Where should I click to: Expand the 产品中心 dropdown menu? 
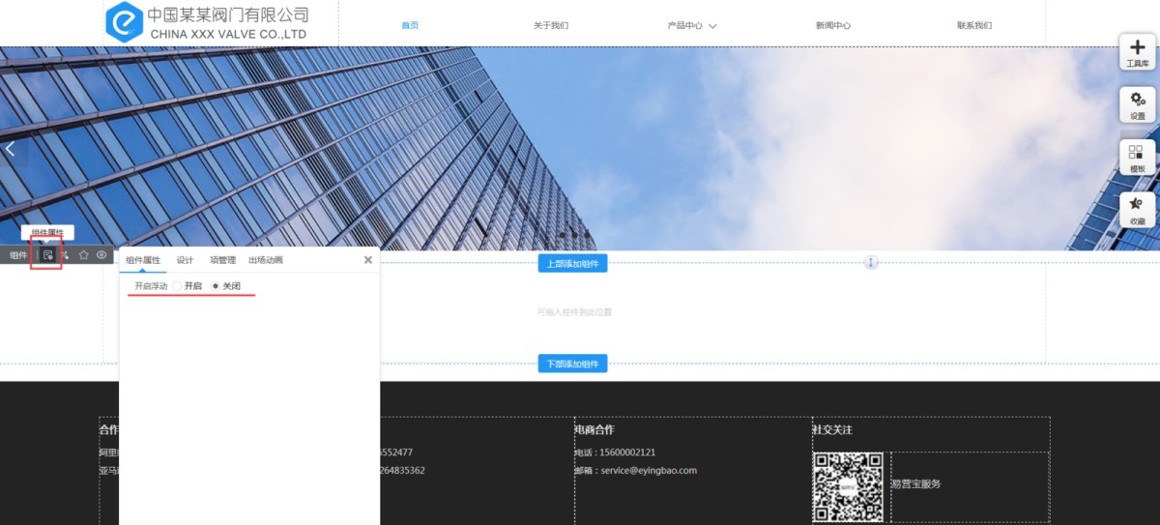692,26
